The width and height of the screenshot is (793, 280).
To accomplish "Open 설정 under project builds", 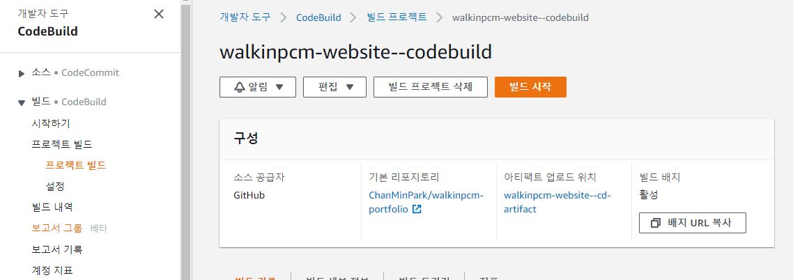I will click(x=55, y=187).
